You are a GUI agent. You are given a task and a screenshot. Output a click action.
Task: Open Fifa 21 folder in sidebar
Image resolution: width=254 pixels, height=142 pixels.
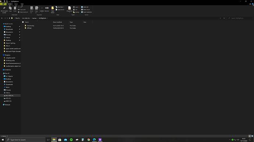(8, 46)
